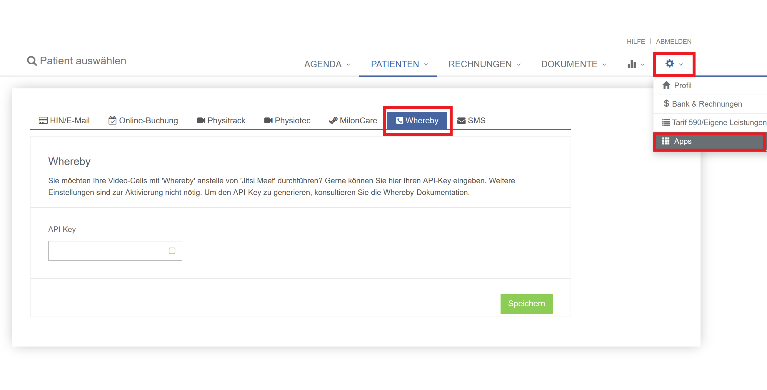Expand the PATIENTEN dropdown chevron

(x=426, y=65)
